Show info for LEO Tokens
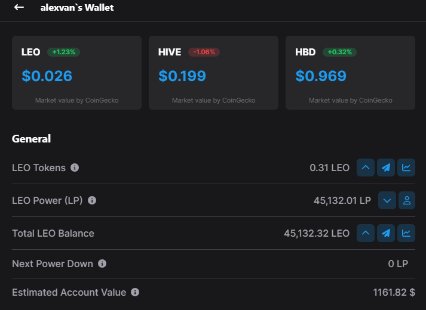This screenshot has width=426, height=310. pyautogui.click(x=75, y=168)
